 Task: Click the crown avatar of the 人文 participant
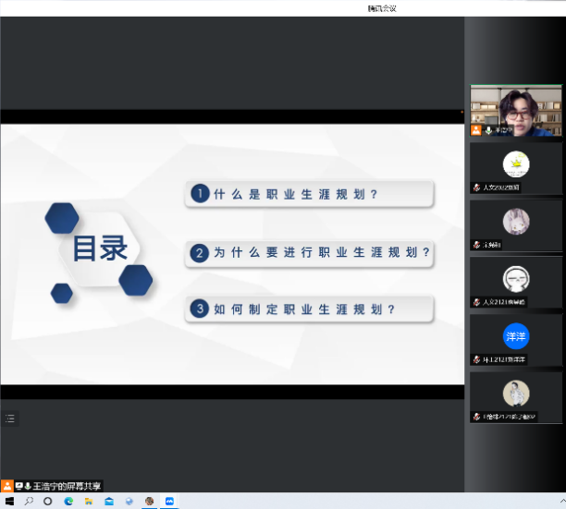(515, 164)
